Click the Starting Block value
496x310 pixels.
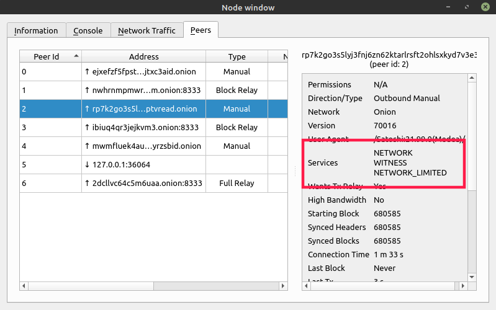[387, 214]
